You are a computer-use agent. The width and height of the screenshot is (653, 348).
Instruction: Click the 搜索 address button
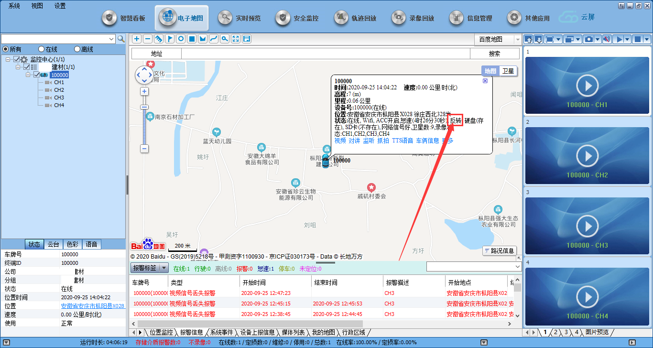tap(494, 54)
